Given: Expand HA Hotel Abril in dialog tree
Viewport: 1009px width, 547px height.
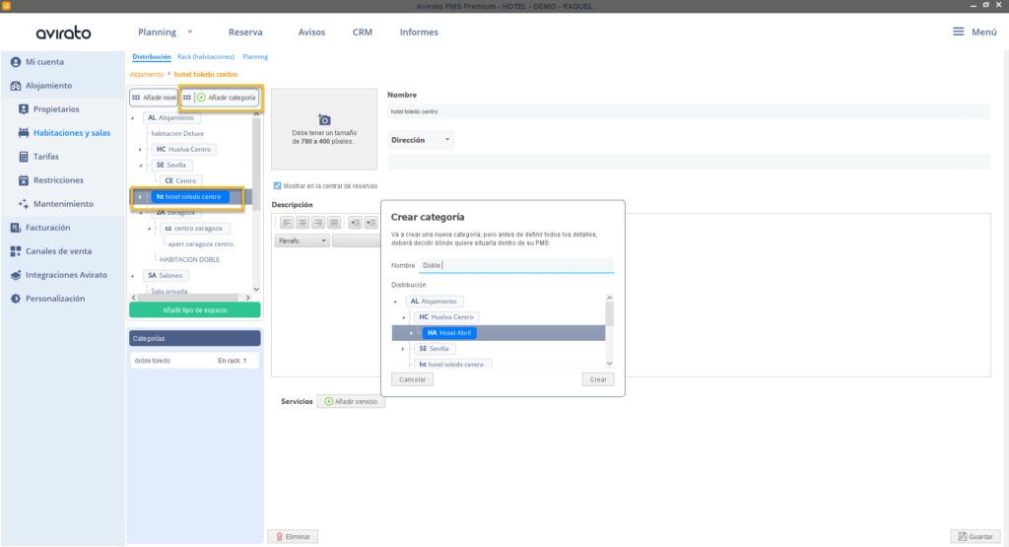Looking at the screenshot, I should (411, 333).
